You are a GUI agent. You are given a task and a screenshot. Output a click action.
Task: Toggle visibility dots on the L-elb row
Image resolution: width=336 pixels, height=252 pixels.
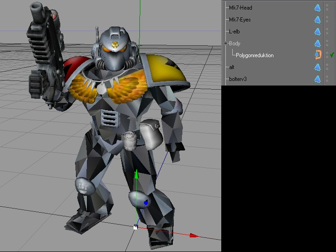327,31
